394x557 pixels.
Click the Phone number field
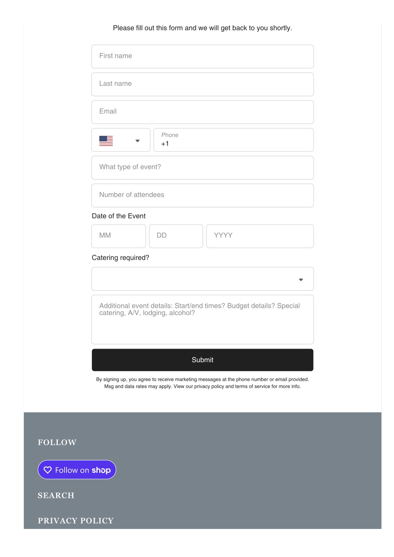(x=234, y=140)
